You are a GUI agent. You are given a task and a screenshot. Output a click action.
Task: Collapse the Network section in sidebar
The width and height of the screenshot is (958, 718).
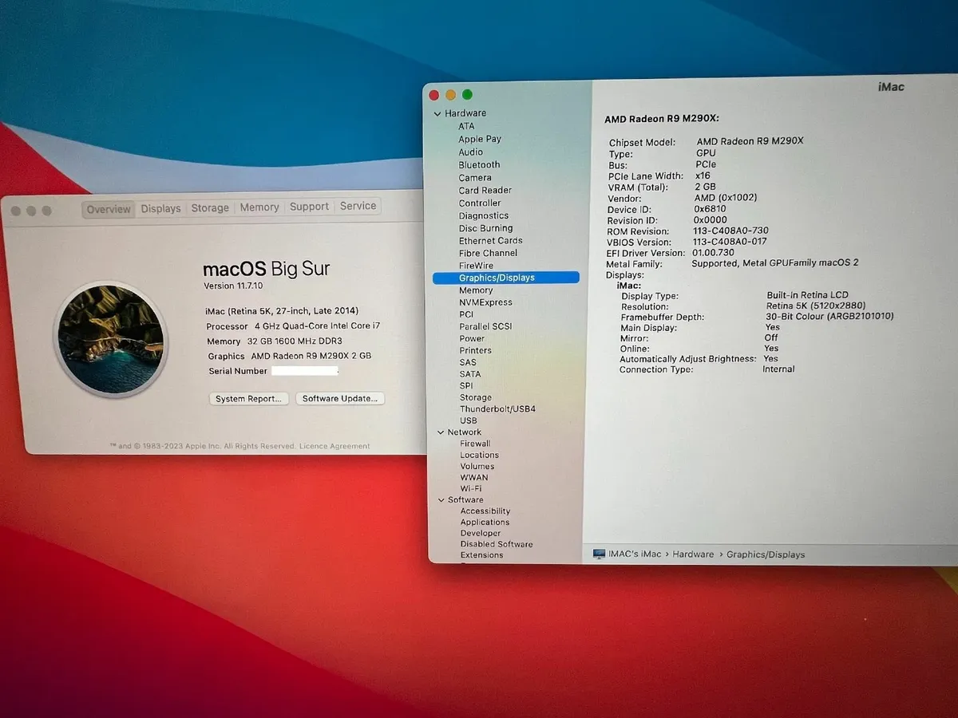tap(439, 432)
